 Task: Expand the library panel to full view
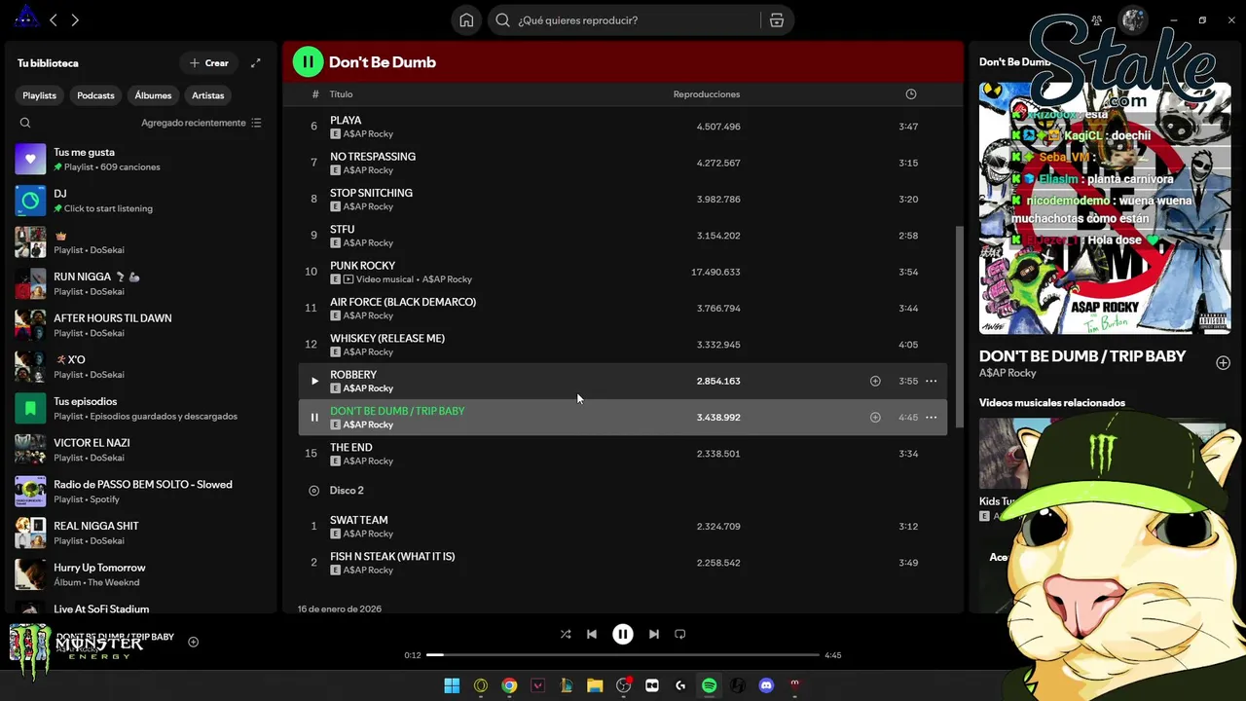[x=255, y=63]
